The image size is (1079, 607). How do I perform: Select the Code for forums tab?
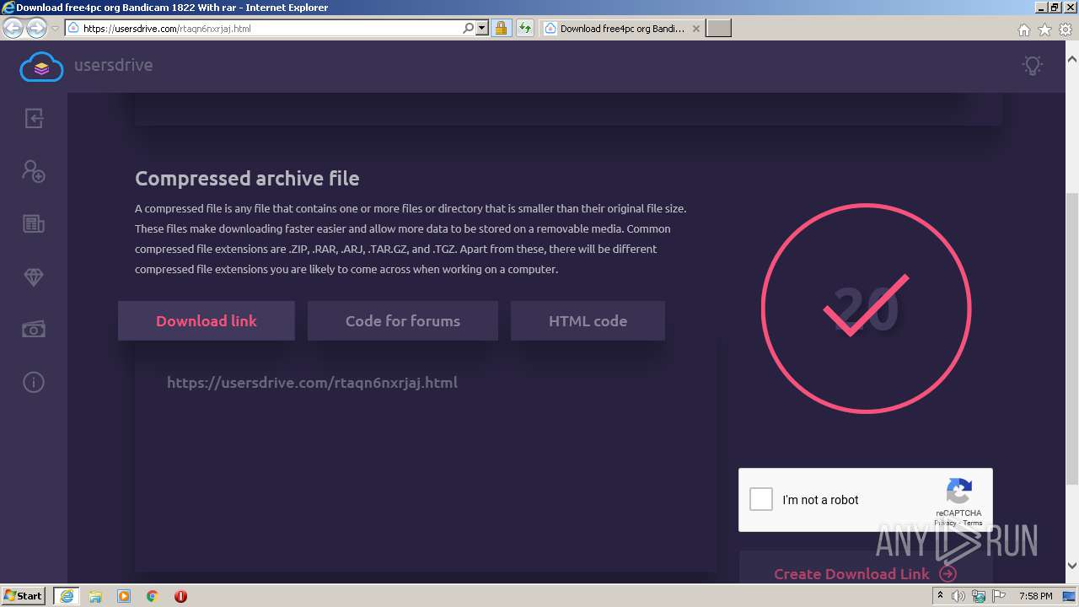403,321
